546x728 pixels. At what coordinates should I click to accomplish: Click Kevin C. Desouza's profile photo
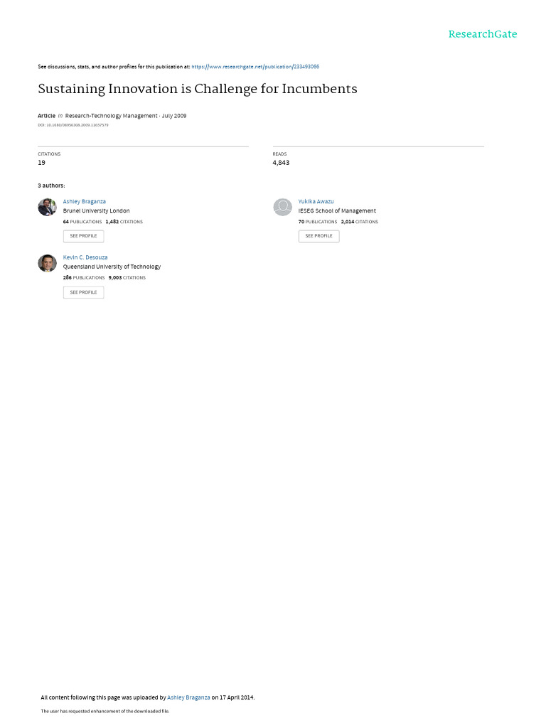[x=48, y=263]
